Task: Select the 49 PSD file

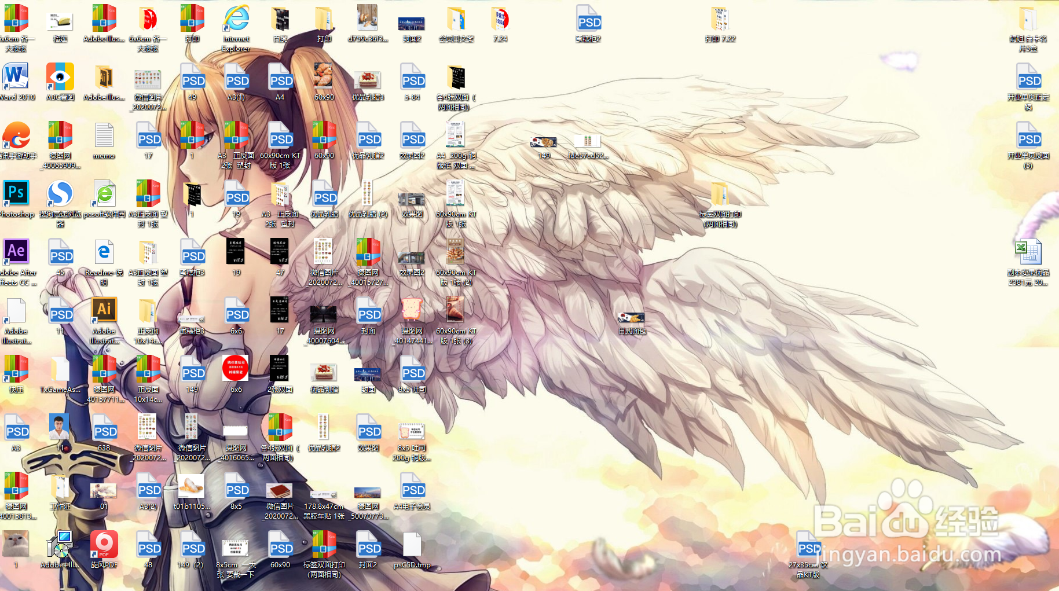Action: click(192, 82)
